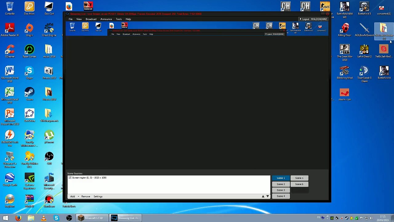Select the Cheat Engine desktop icon
Viewport: 394px width, 222px height.
pos(49,30)
